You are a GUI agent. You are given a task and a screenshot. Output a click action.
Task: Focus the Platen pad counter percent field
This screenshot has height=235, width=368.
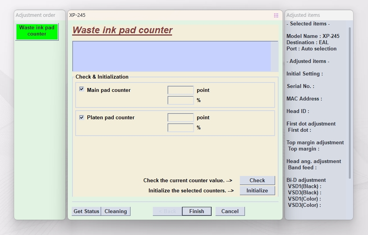180,128
